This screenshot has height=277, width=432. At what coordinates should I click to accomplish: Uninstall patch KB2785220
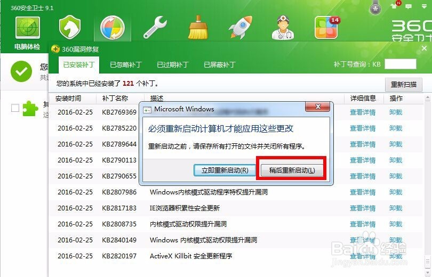(396, 128)
